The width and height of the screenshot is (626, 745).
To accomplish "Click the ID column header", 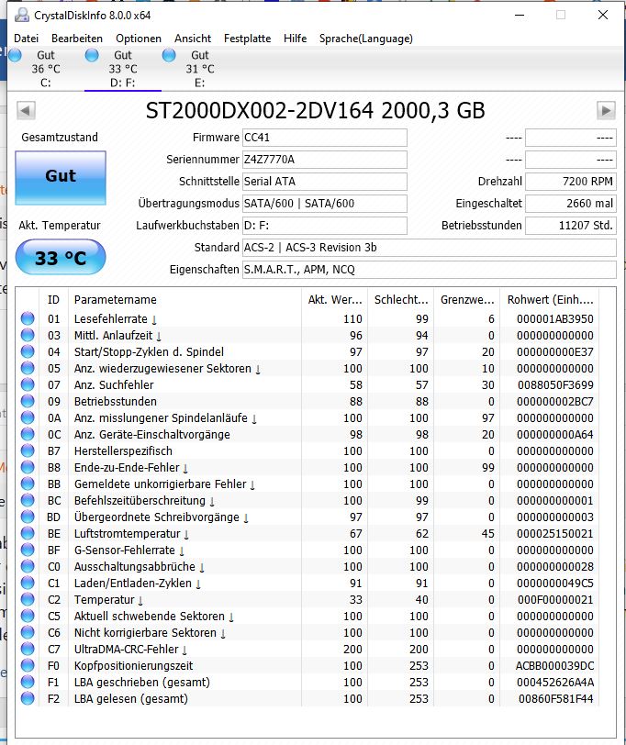I will click(x=53, y=300).
